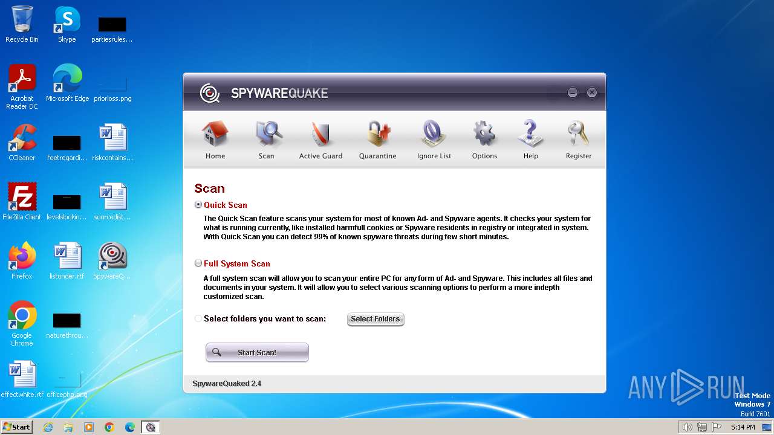
Task: Open Internet Explorer from the taskbar
Action: 48,427
